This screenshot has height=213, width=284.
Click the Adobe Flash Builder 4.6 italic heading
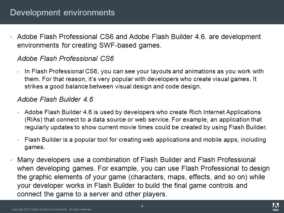tap(55, 99)
